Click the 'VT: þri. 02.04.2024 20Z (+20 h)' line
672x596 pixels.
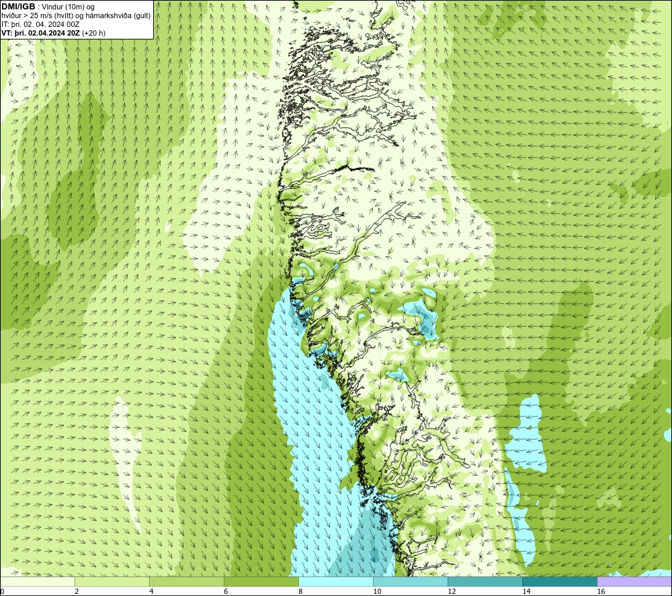pos(53,33)
